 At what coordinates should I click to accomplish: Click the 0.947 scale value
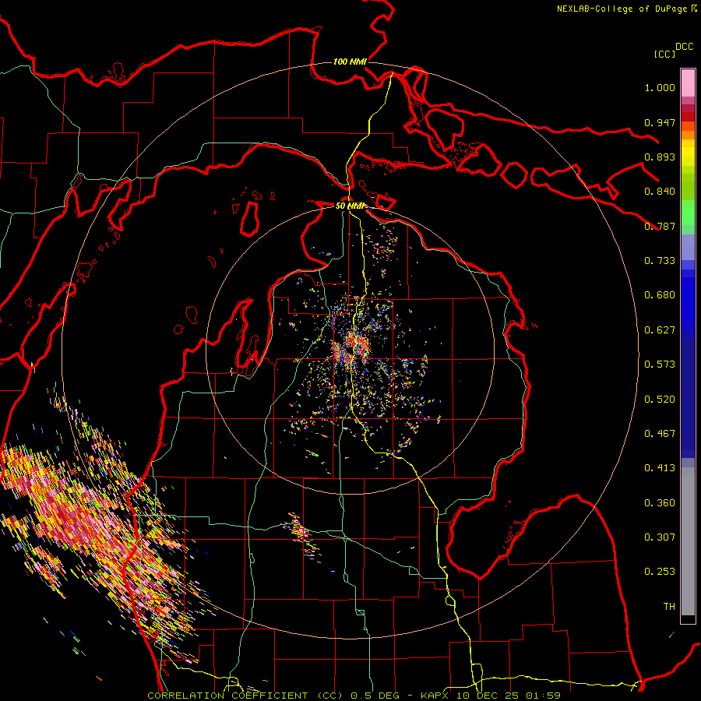[660, 122]
